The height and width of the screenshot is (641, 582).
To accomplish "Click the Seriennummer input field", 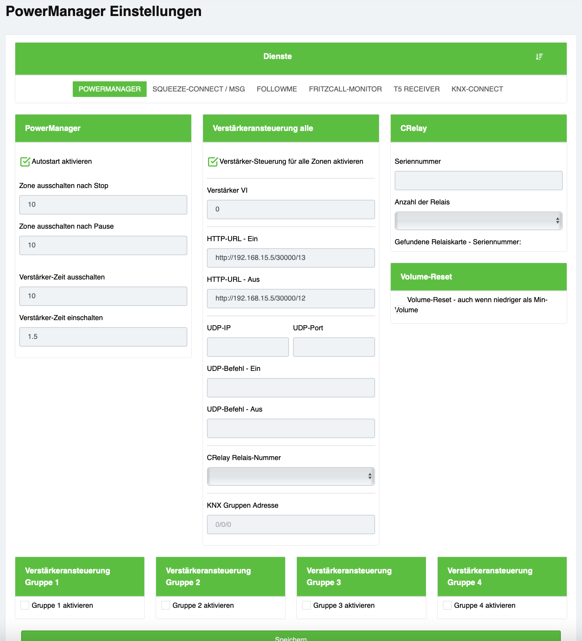I will [x=479, y=181].
